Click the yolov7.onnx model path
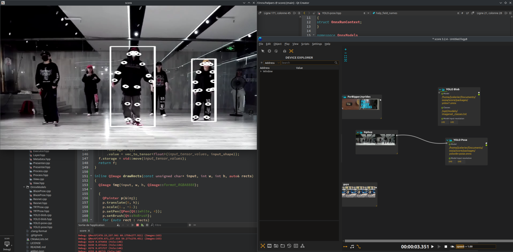The height and width of the screenshot is (252, 513). (458, 100)
